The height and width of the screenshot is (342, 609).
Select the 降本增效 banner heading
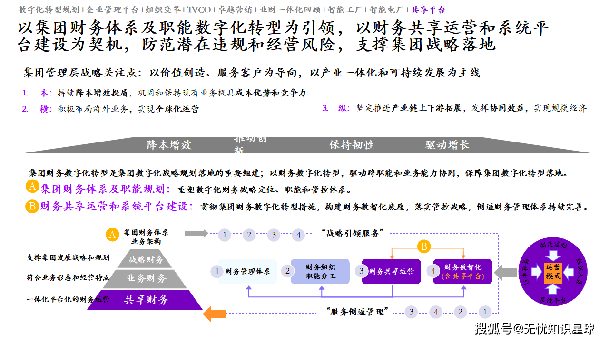click(169, 145)
